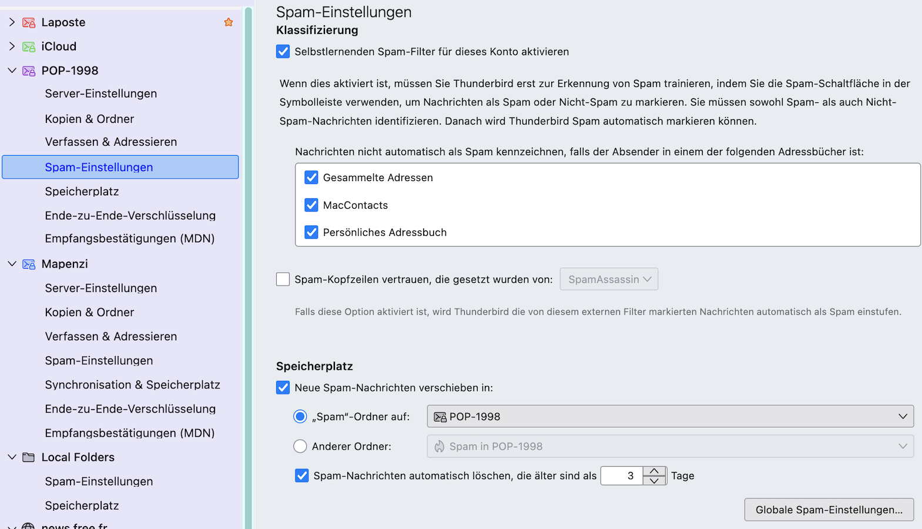The width and height of the screenshot is (922, 529).
Task: Open Spam-Einstellungen under Local Folders
Action: coord(99,481)
